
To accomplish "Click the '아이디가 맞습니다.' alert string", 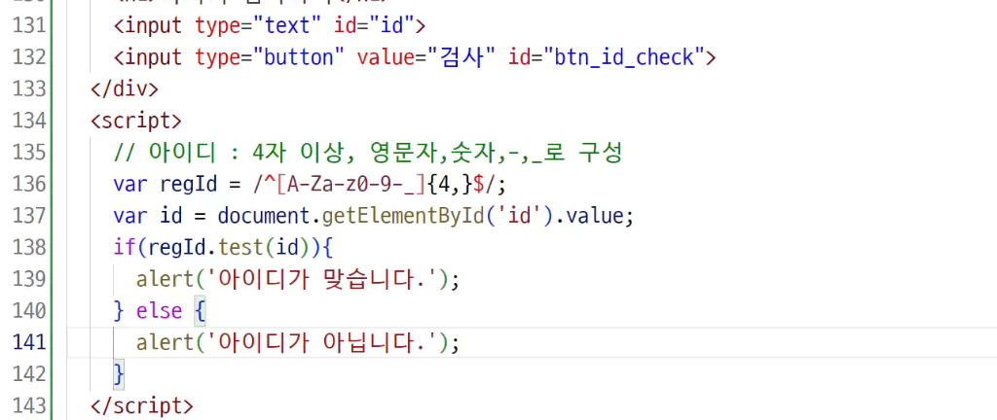I will pos(323,280).
